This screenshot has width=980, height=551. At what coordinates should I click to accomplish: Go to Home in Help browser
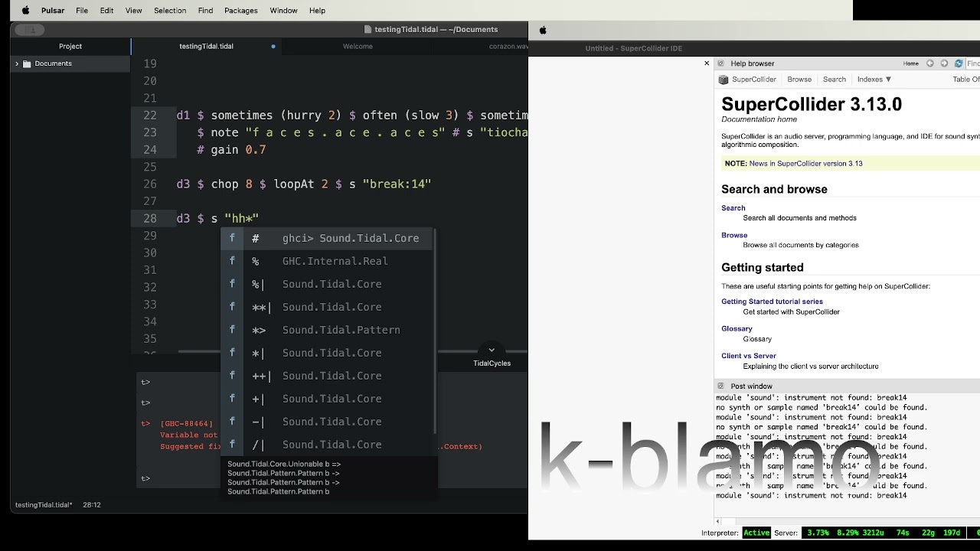[x=910, y=64]
